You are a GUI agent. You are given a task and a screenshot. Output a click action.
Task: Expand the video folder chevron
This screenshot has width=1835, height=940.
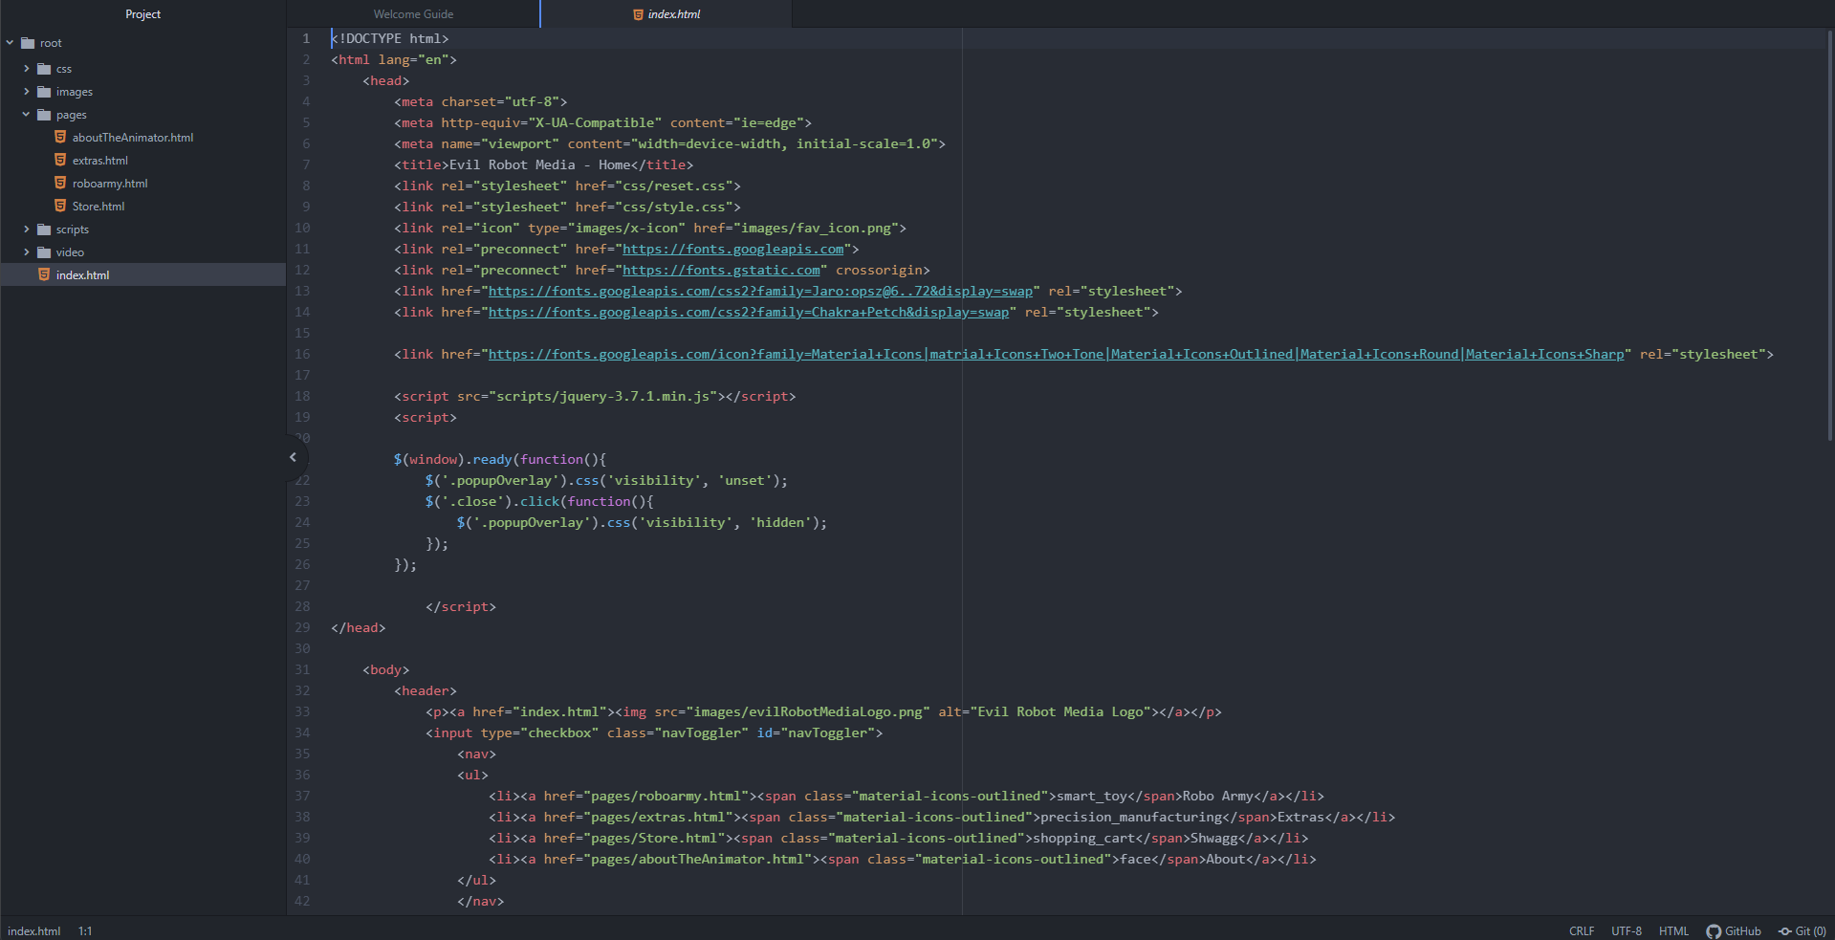pyautogui.click(x=27, y=252)
